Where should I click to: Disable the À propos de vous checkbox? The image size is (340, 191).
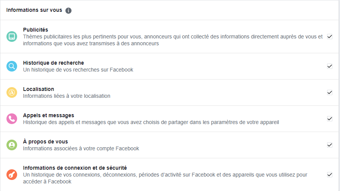pos(330,145)
